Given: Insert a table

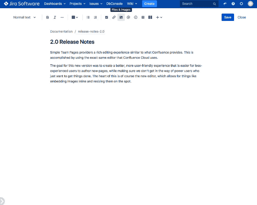Looking at the screenshot, I should coord(143,17).
